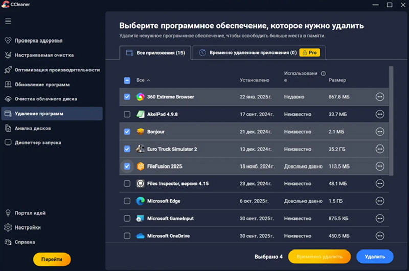Open more options for 360 Extreme Browser

tap(380, 97)
